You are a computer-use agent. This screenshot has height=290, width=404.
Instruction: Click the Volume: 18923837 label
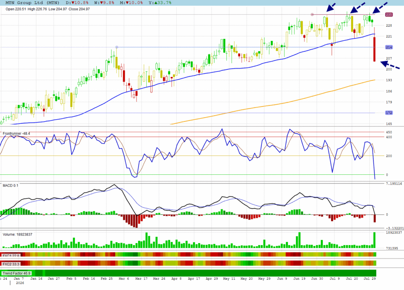(17, 234)
